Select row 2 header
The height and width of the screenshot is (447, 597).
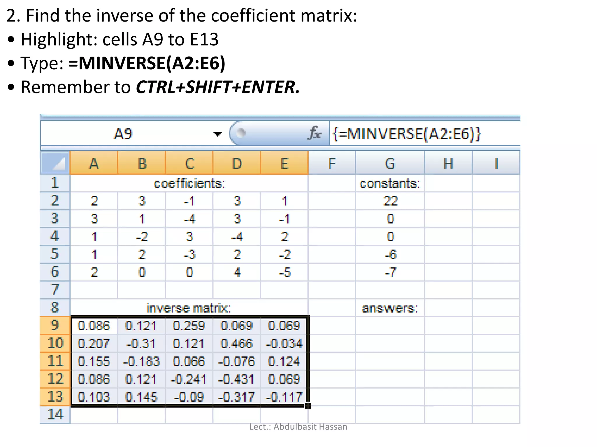tap(55, 201)
